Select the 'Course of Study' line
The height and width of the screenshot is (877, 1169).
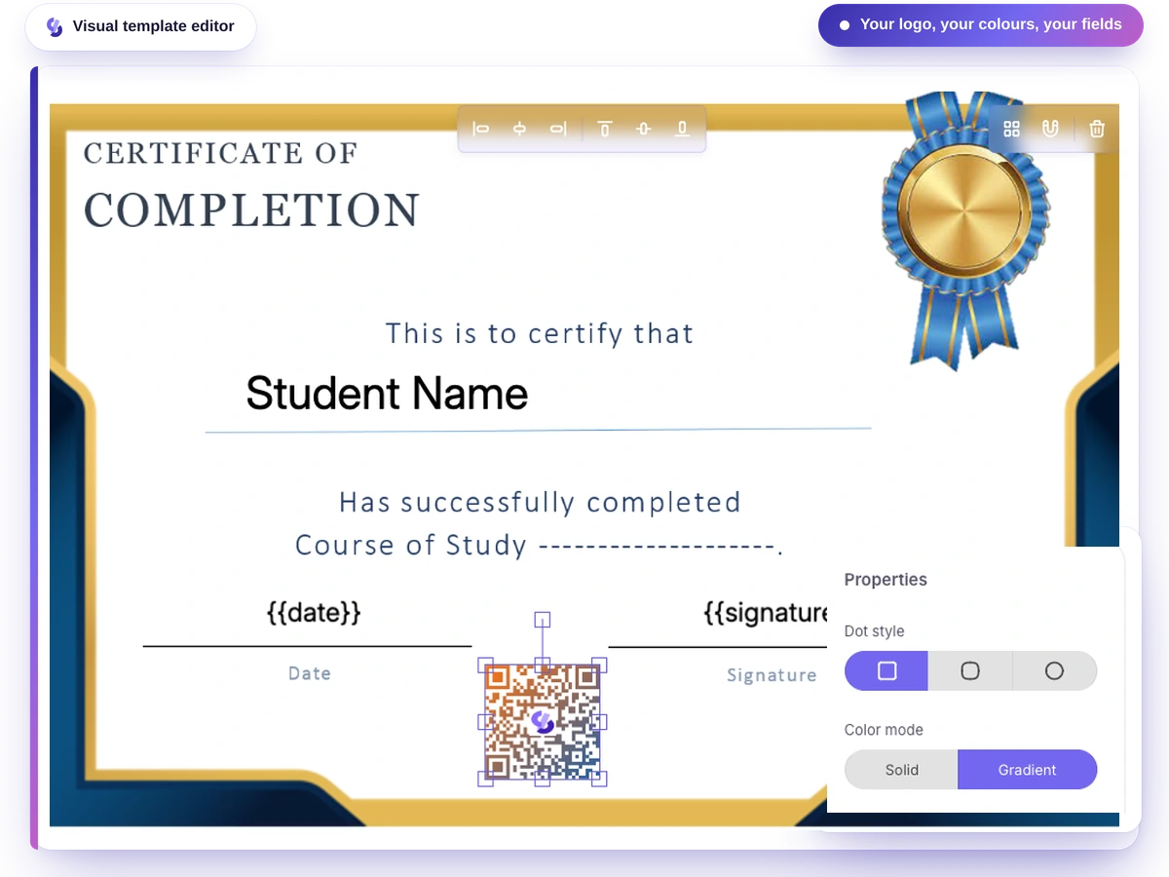click(540, 545)
